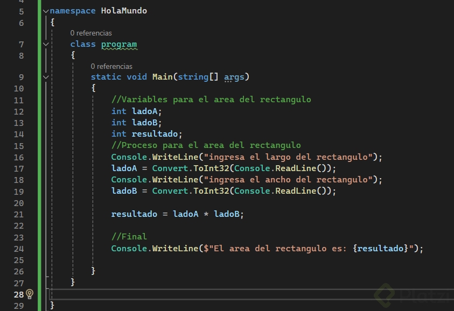Click the string 'ingresa el ancho del rectangulo'
The width and height of the screenshot is (454, 311).
[288, 180]
